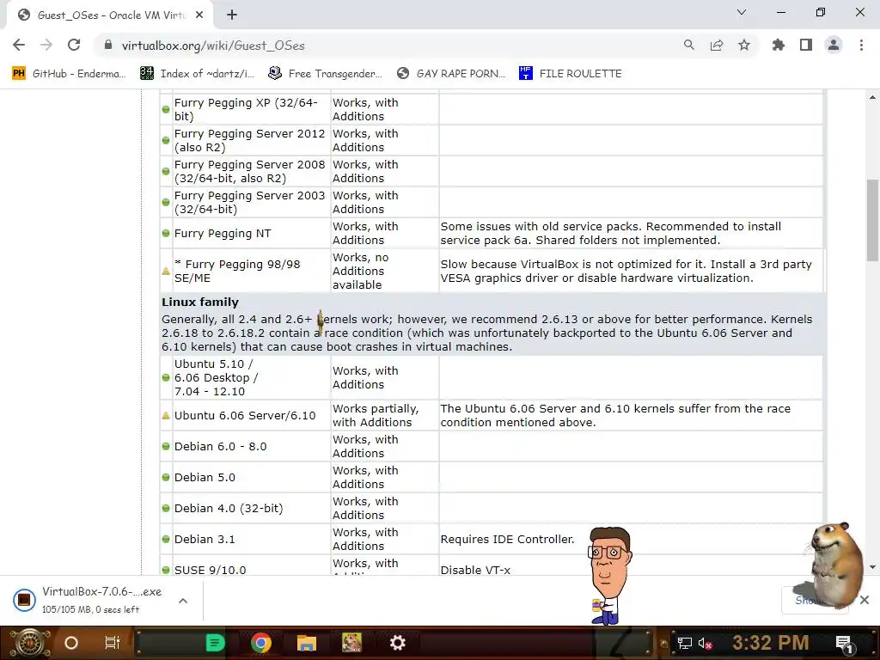
Task: Click the Start orb on taskbar
Action: click(x=30, y=643)
